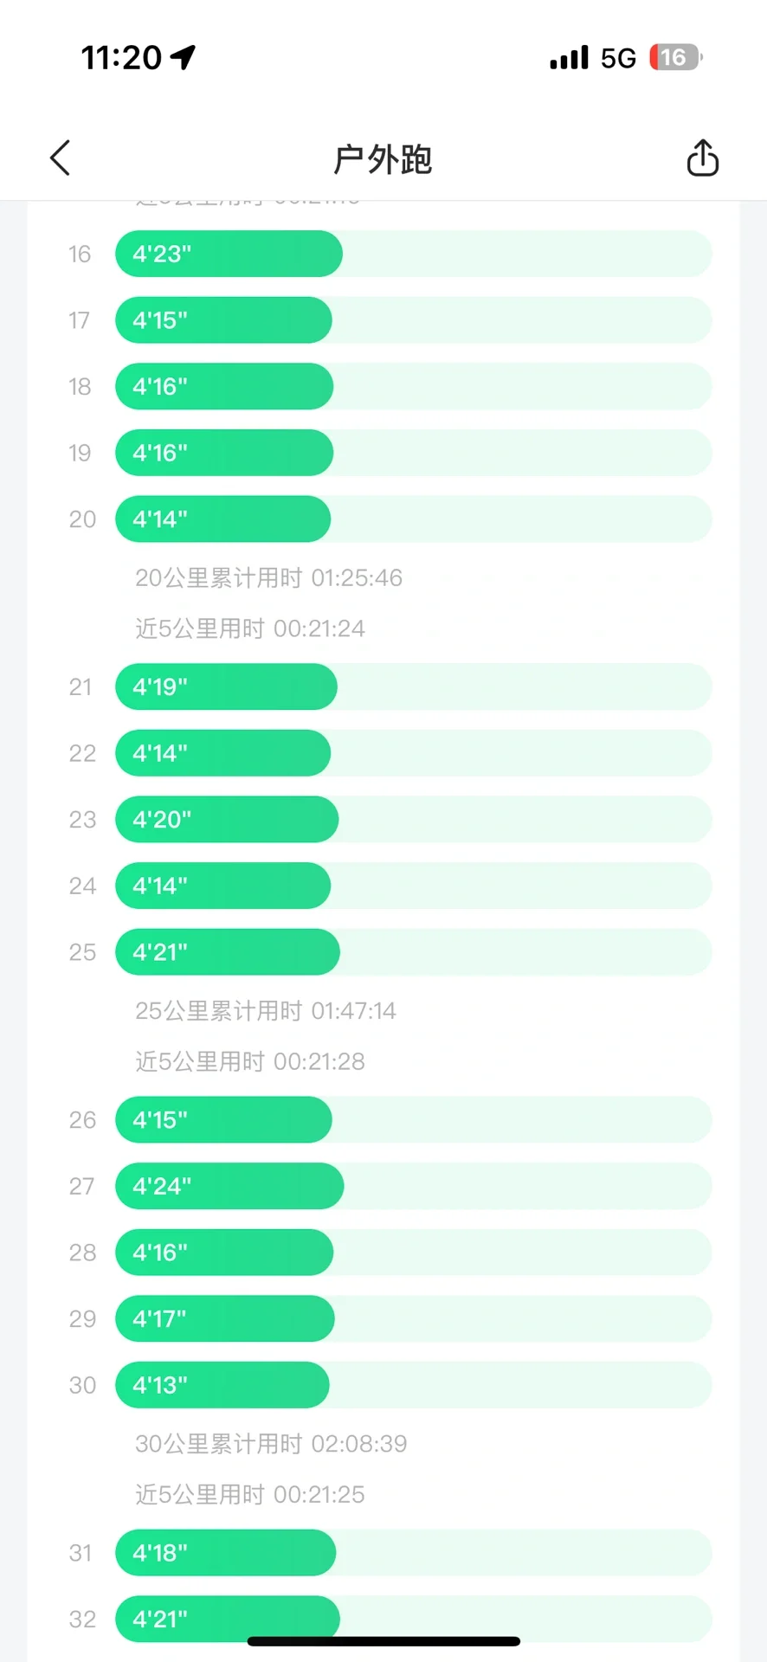767x1662 pixels.
Task: Tap the lap number 18 label
Action: pyautogui.click(x=80, y=387)
